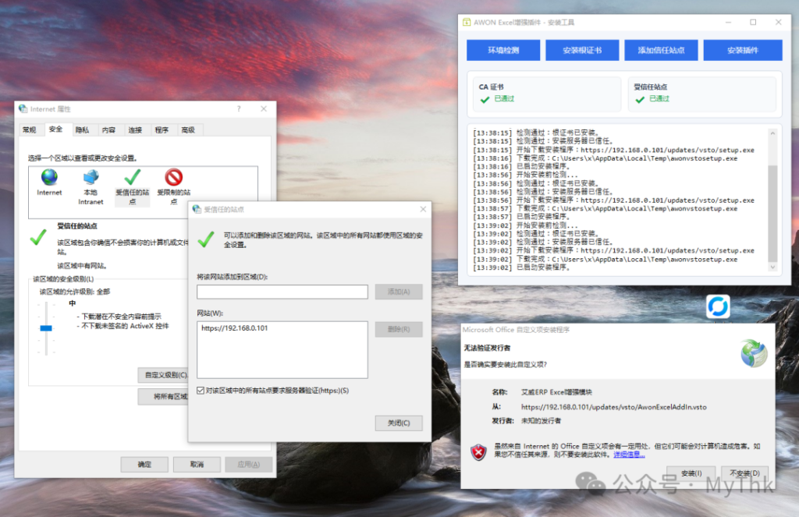Click the AwonExcelAddIn.vsto source URL
799x517 pixels.
click(x=613, y=407)
